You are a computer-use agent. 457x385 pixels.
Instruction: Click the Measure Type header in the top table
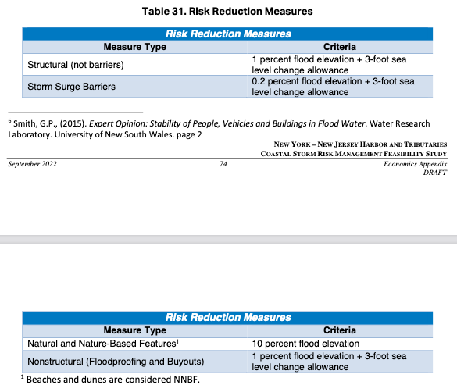(x=134, y=47)
